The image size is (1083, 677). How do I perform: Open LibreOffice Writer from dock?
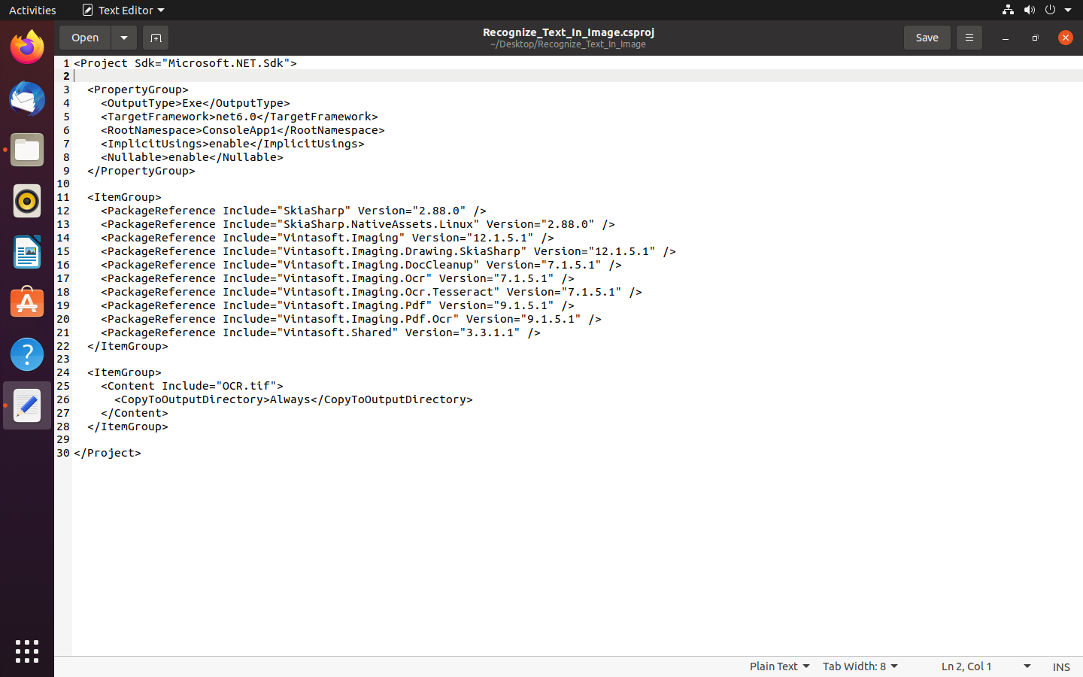point(27,253)
